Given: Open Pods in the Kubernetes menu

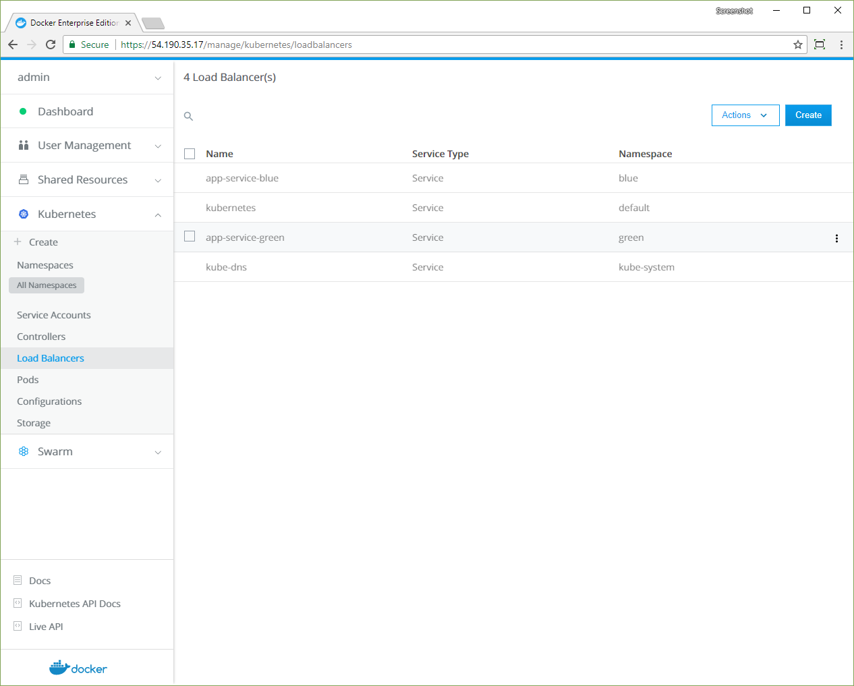Looking at the screenshot, I should coord(28,380).
